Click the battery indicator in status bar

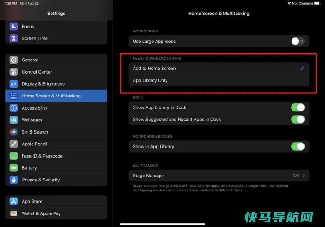point(317,3)
